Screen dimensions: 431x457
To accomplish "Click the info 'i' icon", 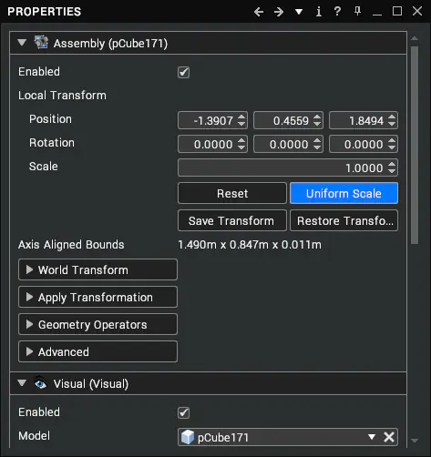I will click(x=319, y=12).
